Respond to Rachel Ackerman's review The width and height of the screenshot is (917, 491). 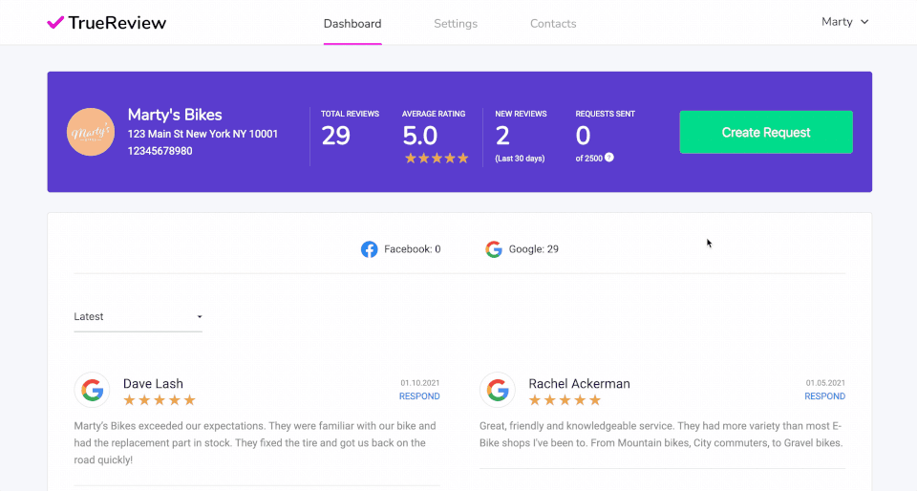(x=824, y=396)
